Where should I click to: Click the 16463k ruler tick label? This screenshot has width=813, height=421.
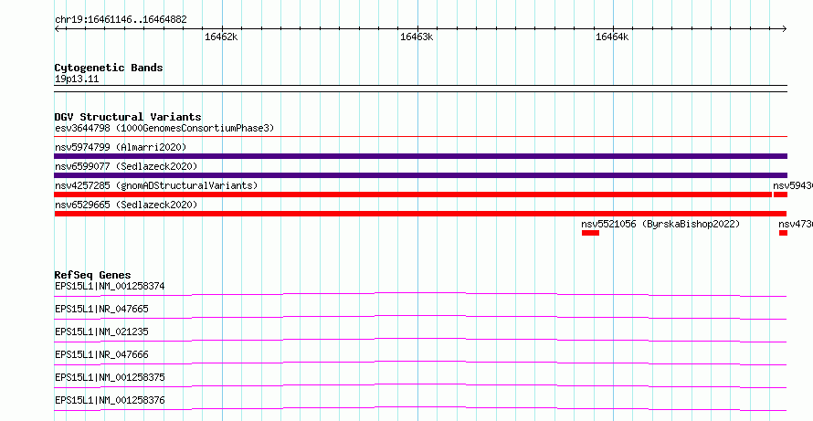pyautogui.click(x=417, y=37)
